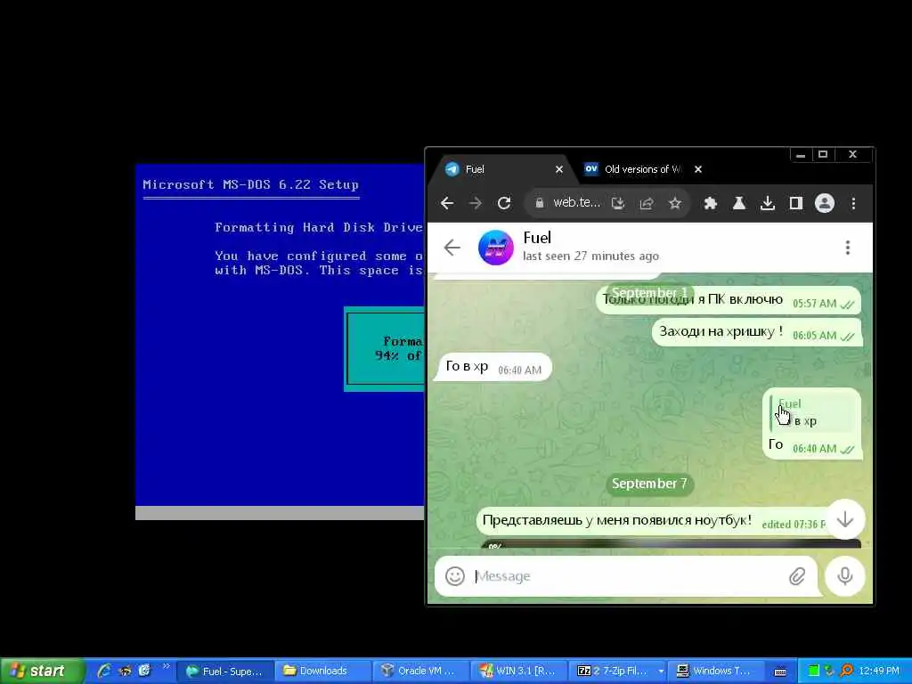Viewport: 912px width, 684px height.
Task: Click the orange magnifier tray icon
Action: (847, 672)
